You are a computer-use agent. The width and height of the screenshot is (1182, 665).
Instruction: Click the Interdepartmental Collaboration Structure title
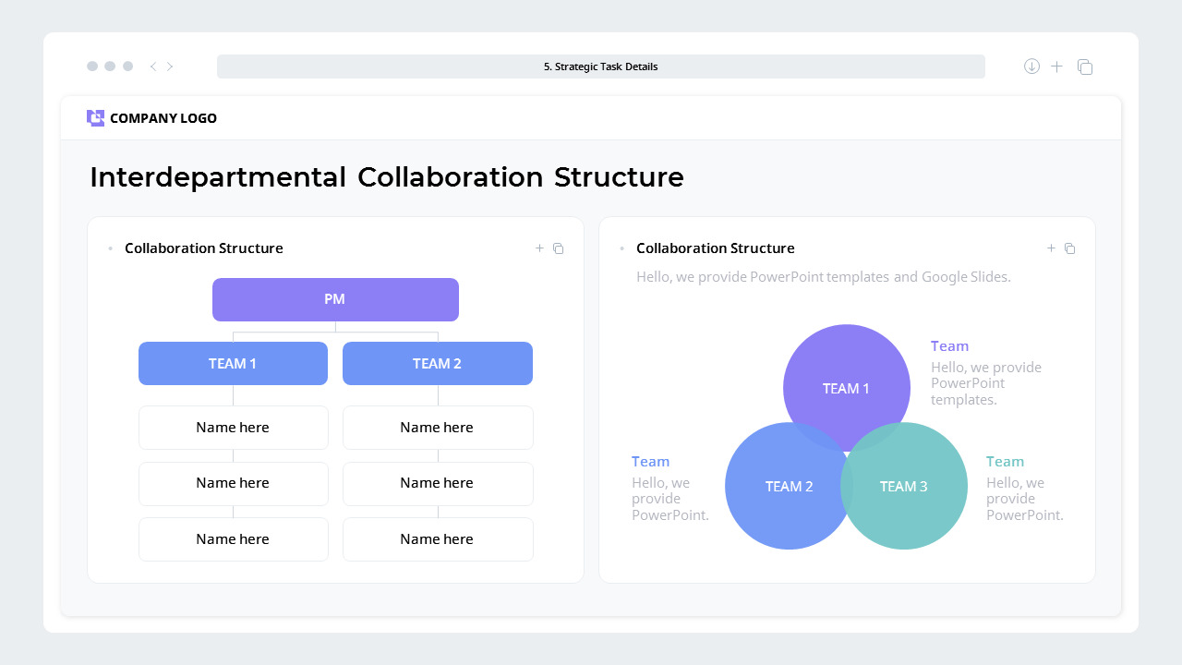pyautogui.click(x=387, y=176)
